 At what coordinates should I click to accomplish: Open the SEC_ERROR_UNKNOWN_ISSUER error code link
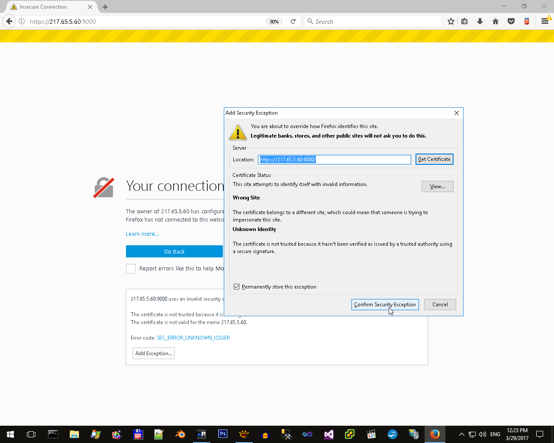tap(193, 338)
